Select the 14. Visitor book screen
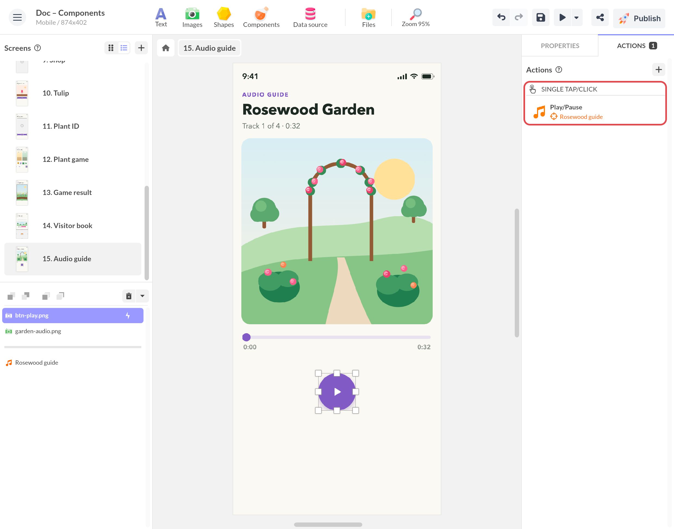This screenshot has width=674, height=529. 73,226
